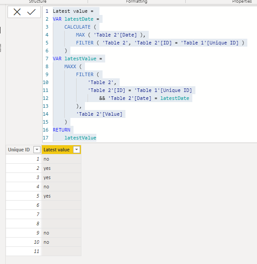The width and height of the screenshot is (257, 264).
Task: Click the MAXX function on line 8
Action: (x=70, y=66)
